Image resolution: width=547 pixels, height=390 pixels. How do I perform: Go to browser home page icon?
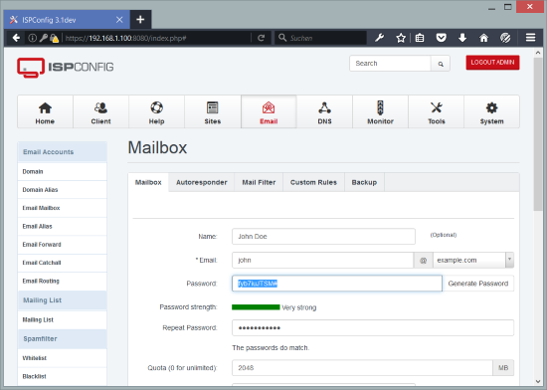click(483, 38)
